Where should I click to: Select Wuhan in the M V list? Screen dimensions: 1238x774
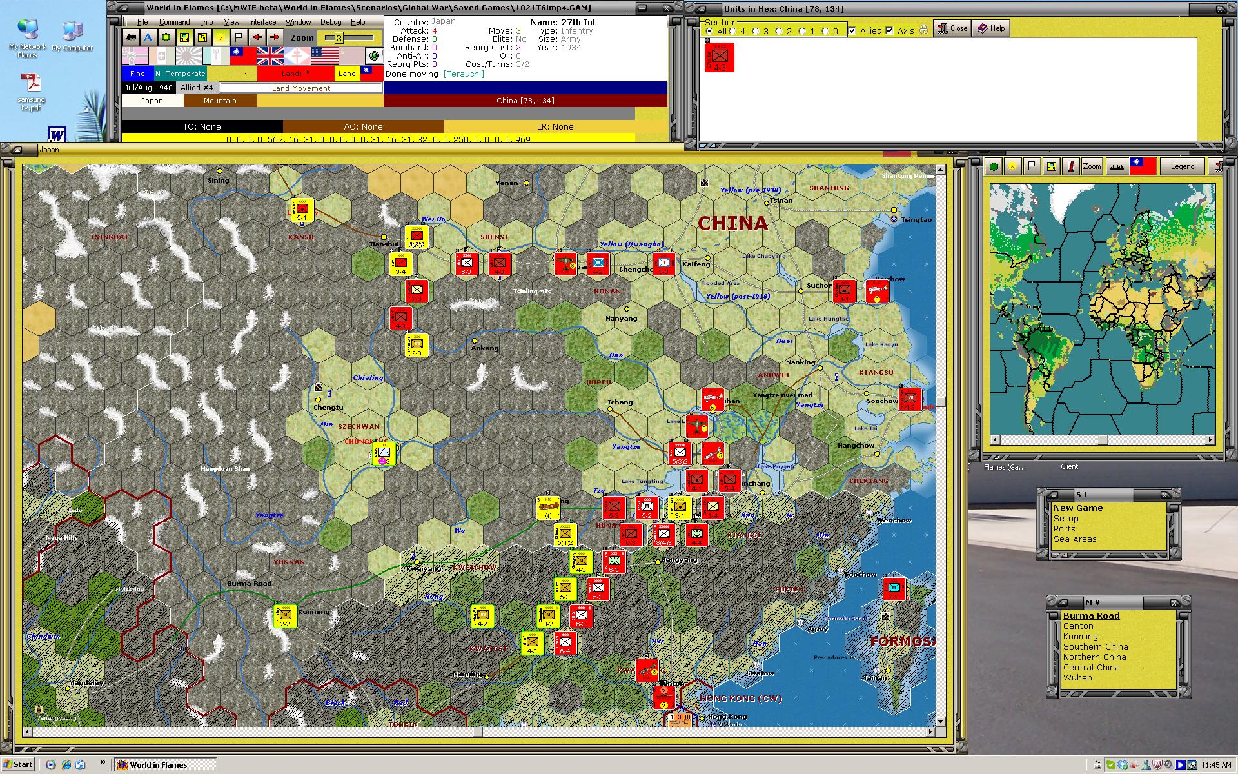click(x=1077, y=677)
